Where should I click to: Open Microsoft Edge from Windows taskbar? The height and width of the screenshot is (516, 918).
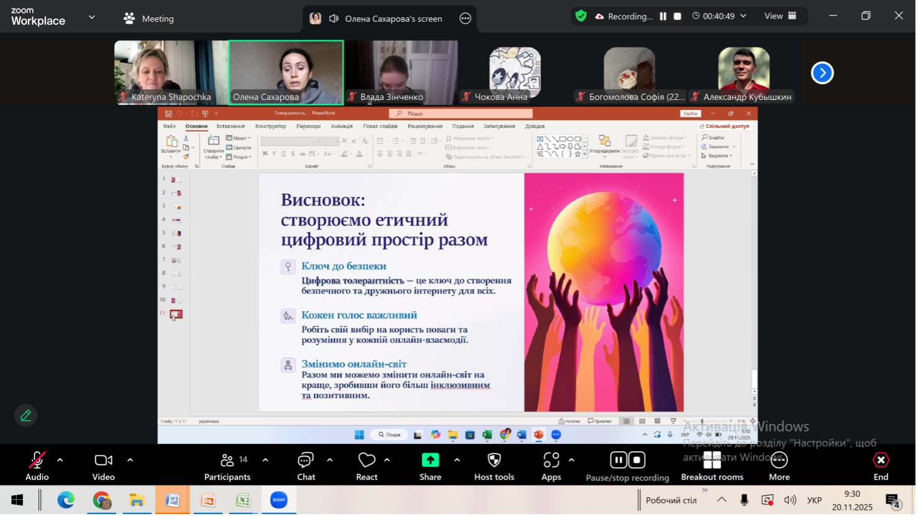click(66, 500)
